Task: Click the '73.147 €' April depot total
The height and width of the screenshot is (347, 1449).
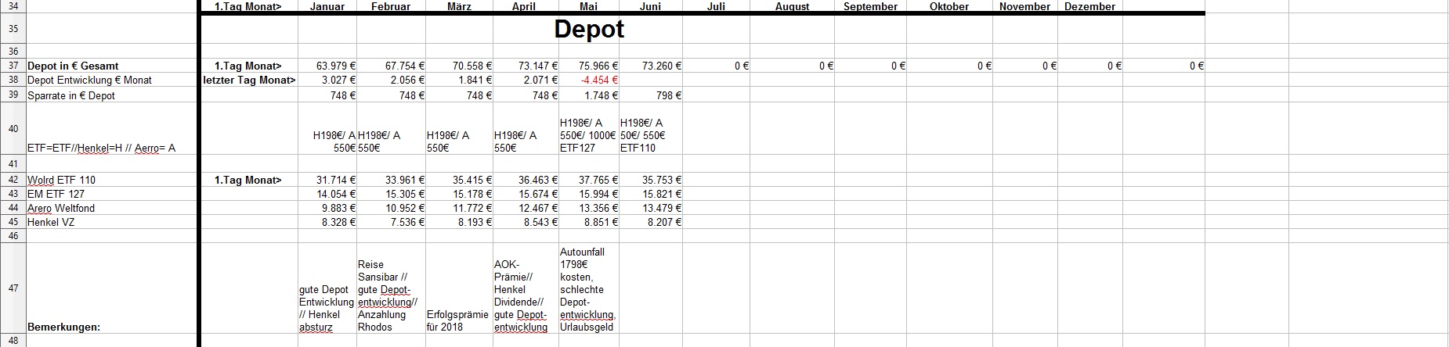Action: point(526,66)
